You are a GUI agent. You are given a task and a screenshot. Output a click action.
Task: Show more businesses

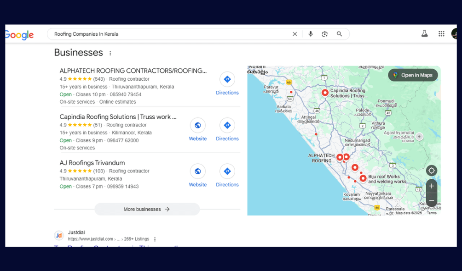click(147, 210)
